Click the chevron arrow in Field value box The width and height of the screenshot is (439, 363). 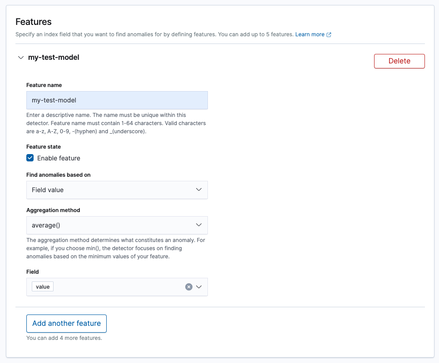coord(199,190)
